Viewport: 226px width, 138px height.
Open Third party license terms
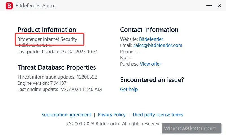point(158,115)
